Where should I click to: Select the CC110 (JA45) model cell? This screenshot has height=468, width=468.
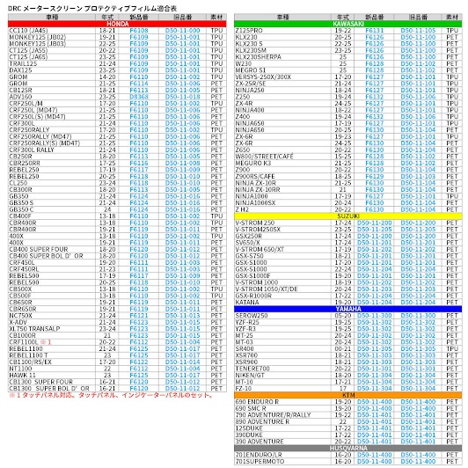pyautogui.click(x=52, y=31)
